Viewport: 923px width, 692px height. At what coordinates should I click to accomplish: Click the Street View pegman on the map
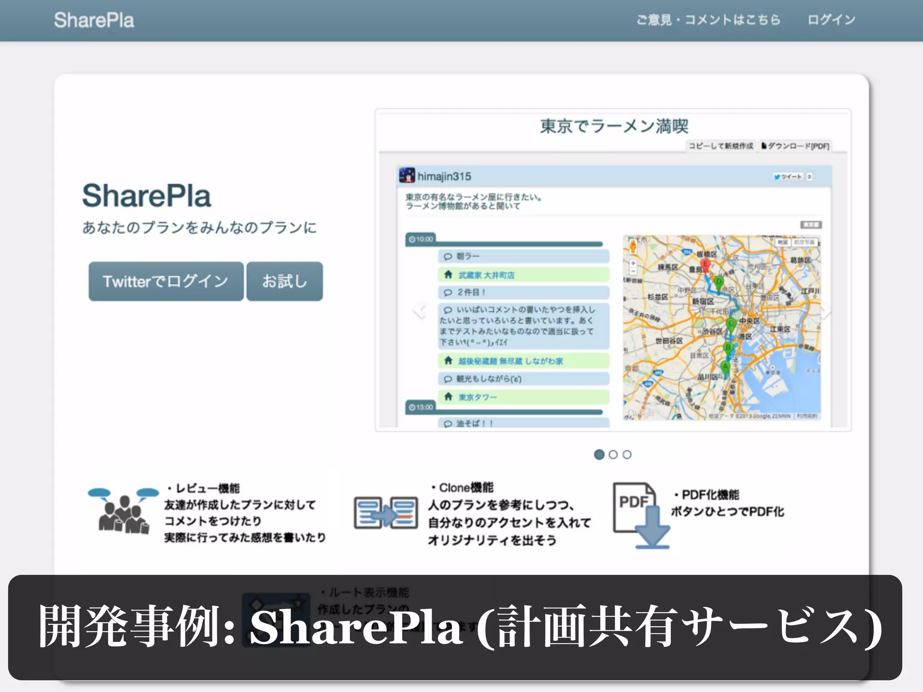click(x=633, y=246)
